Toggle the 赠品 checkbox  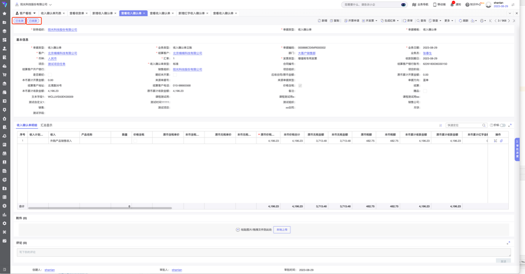tap(424, 91)
